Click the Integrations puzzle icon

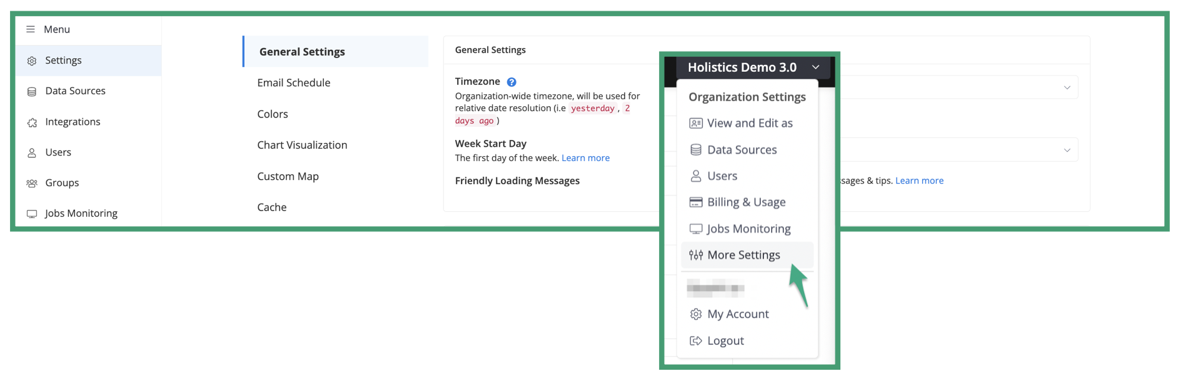click(32, 122)
